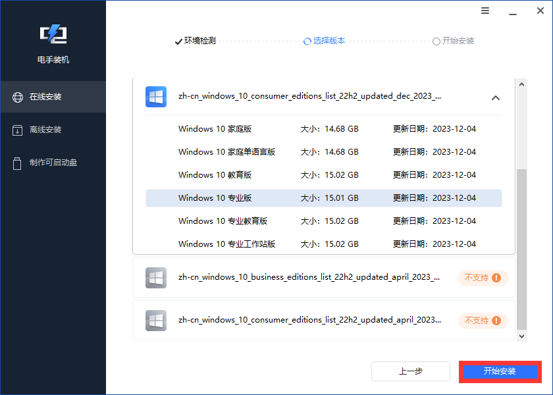Open 在线安装 from the sidebar

(x=53, y=97)
